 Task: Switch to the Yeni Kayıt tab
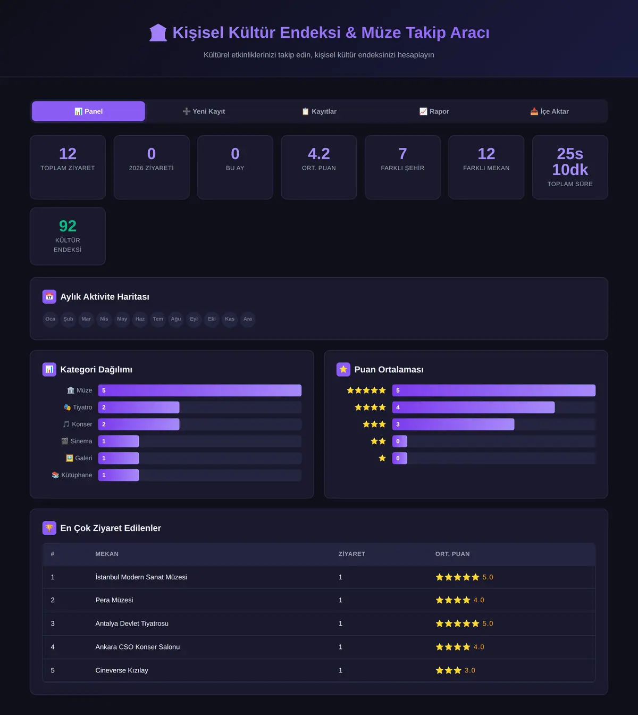[204, 111]
